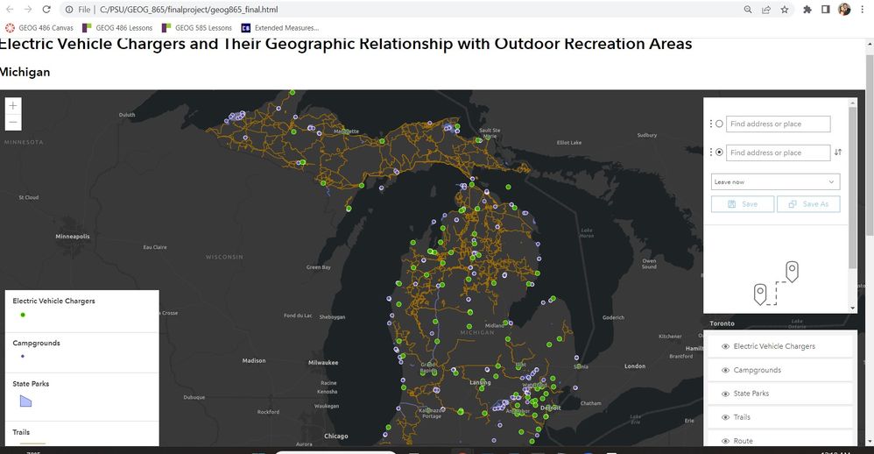Select the first stop circle marker
Image resolution: width=874 pixels, height=454 pixels.
click(719, 124)
